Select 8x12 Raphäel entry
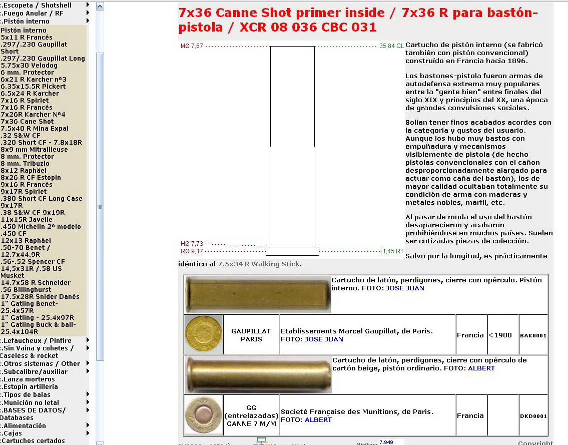Viewport: 568px width, 445px height. pyautogui.click(x=24, y=170)
